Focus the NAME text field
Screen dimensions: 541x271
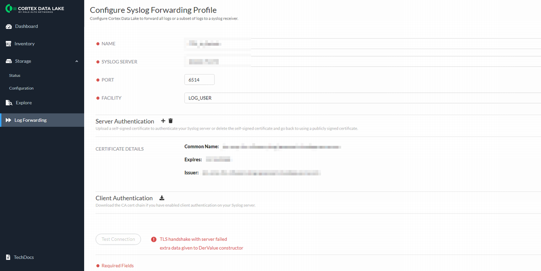click(362, 44)
